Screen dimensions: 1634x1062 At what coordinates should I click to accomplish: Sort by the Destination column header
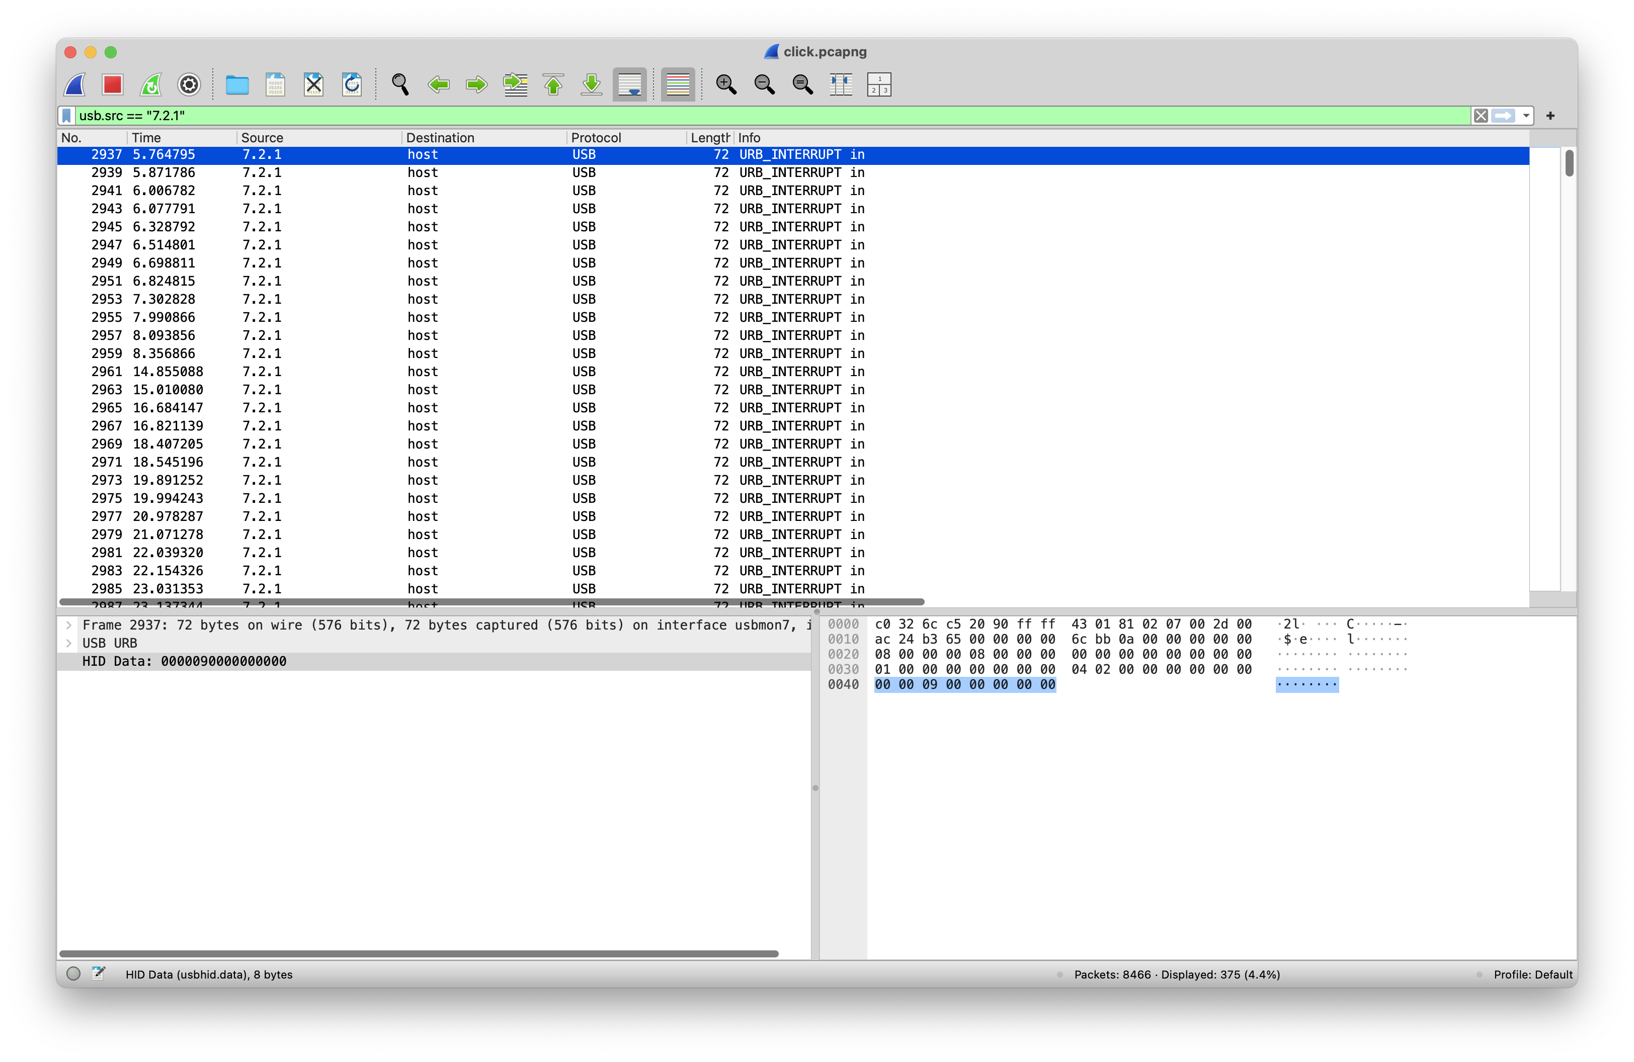click(484, 137)
